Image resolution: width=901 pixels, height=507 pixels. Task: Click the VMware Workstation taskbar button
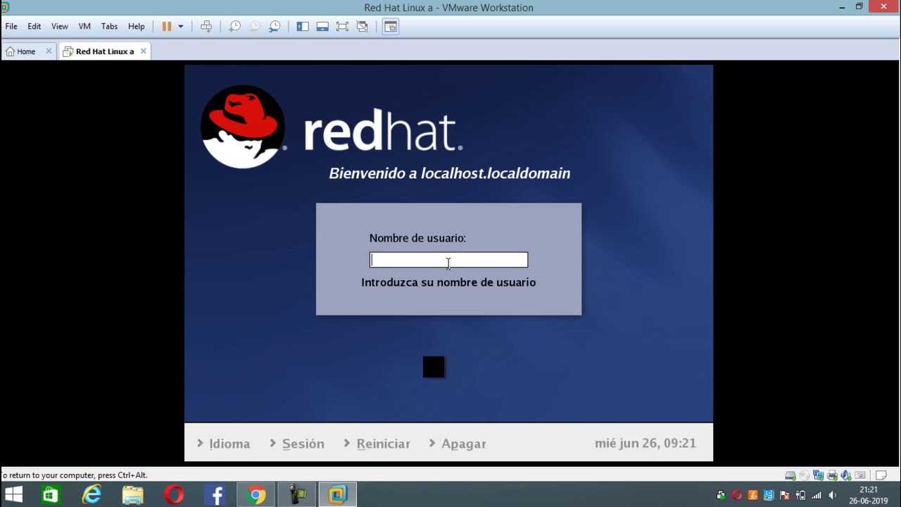[x=338, y=495]
